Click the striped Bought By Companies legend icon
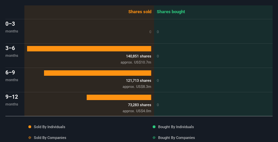This screenshot has height=142, width=278. click(x=154, y=138)
